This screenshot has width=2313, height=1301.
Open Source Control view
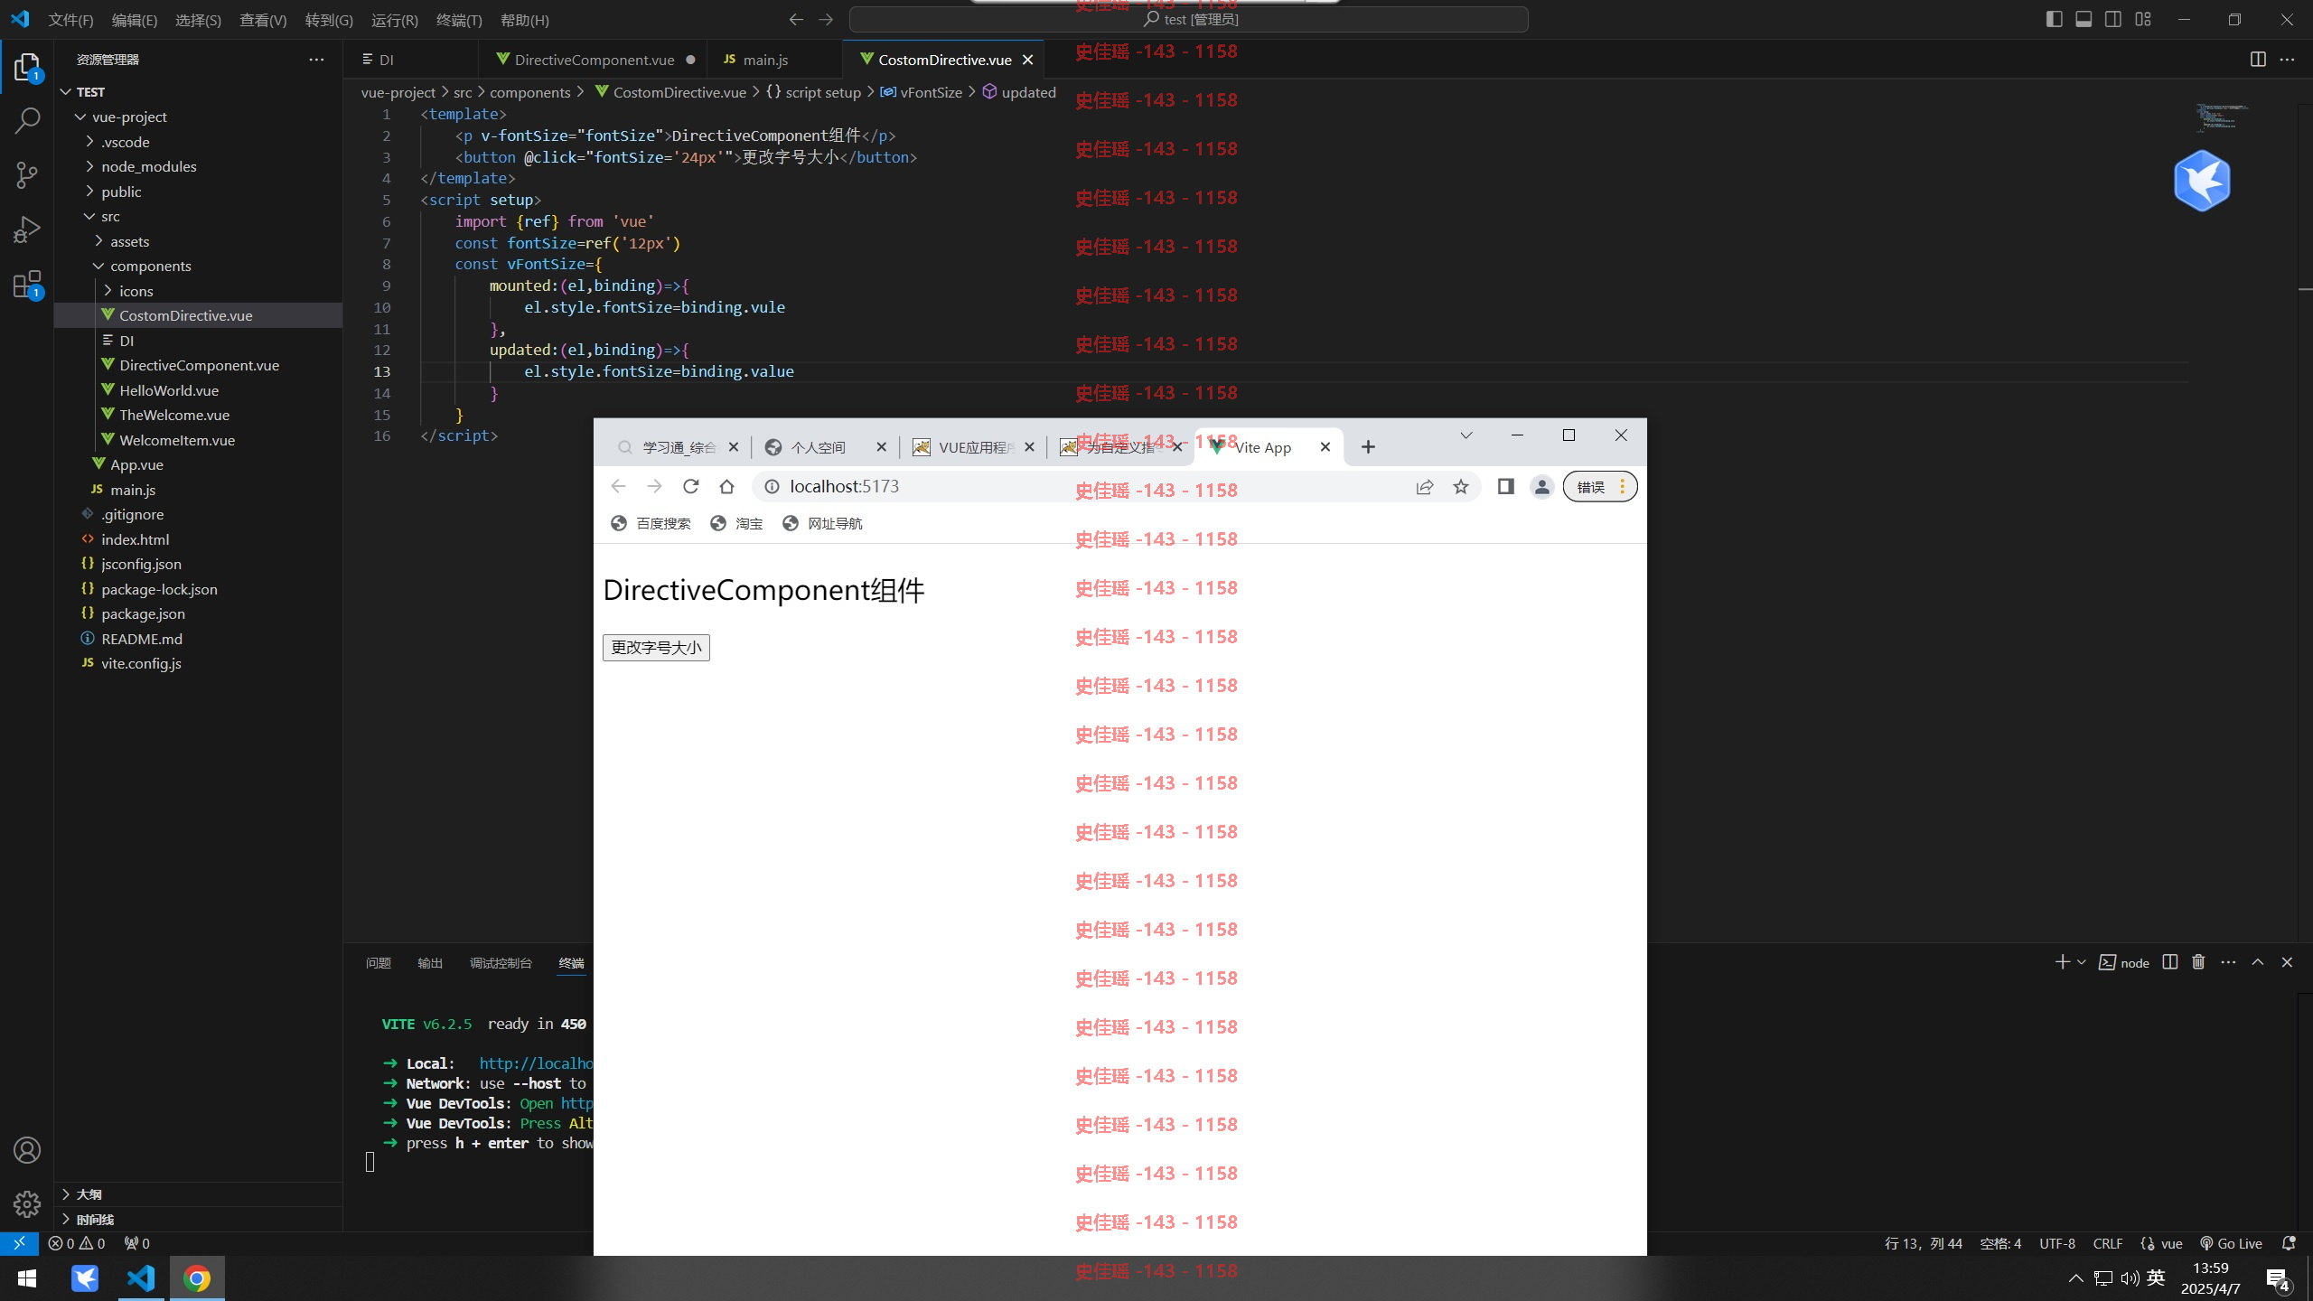tap(27, 174)
